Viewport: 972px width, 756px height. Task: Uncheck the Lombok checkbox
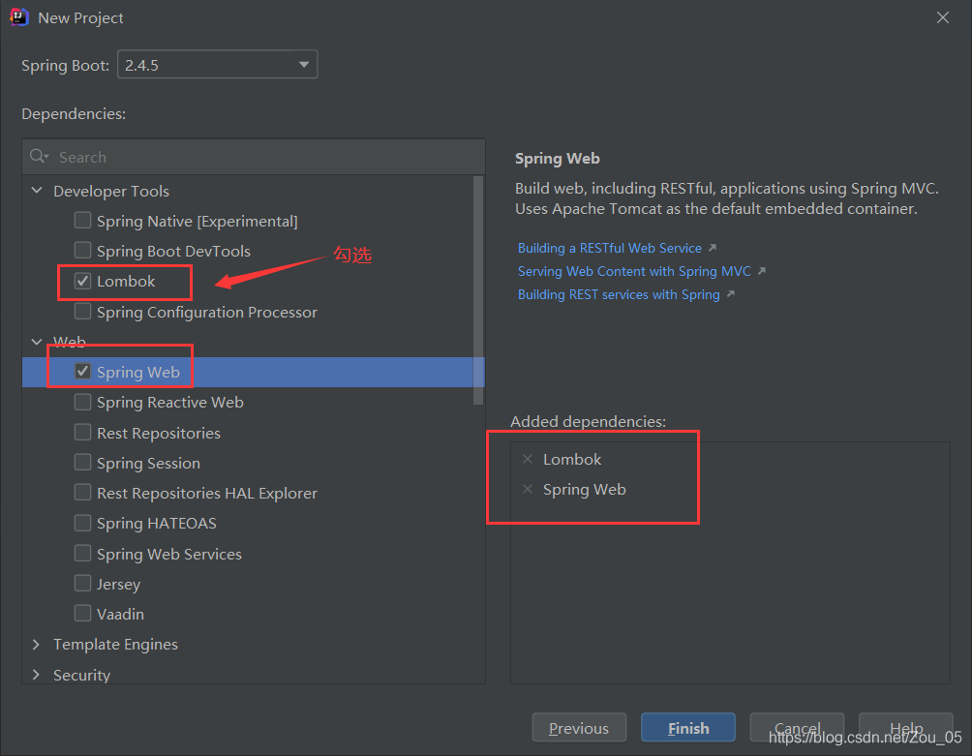[82, 281]
